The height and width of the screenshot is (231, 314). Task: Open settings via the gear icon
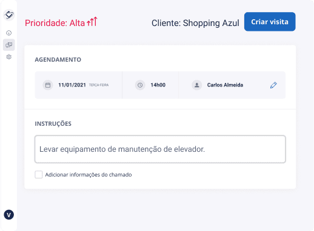coord(9,57)
